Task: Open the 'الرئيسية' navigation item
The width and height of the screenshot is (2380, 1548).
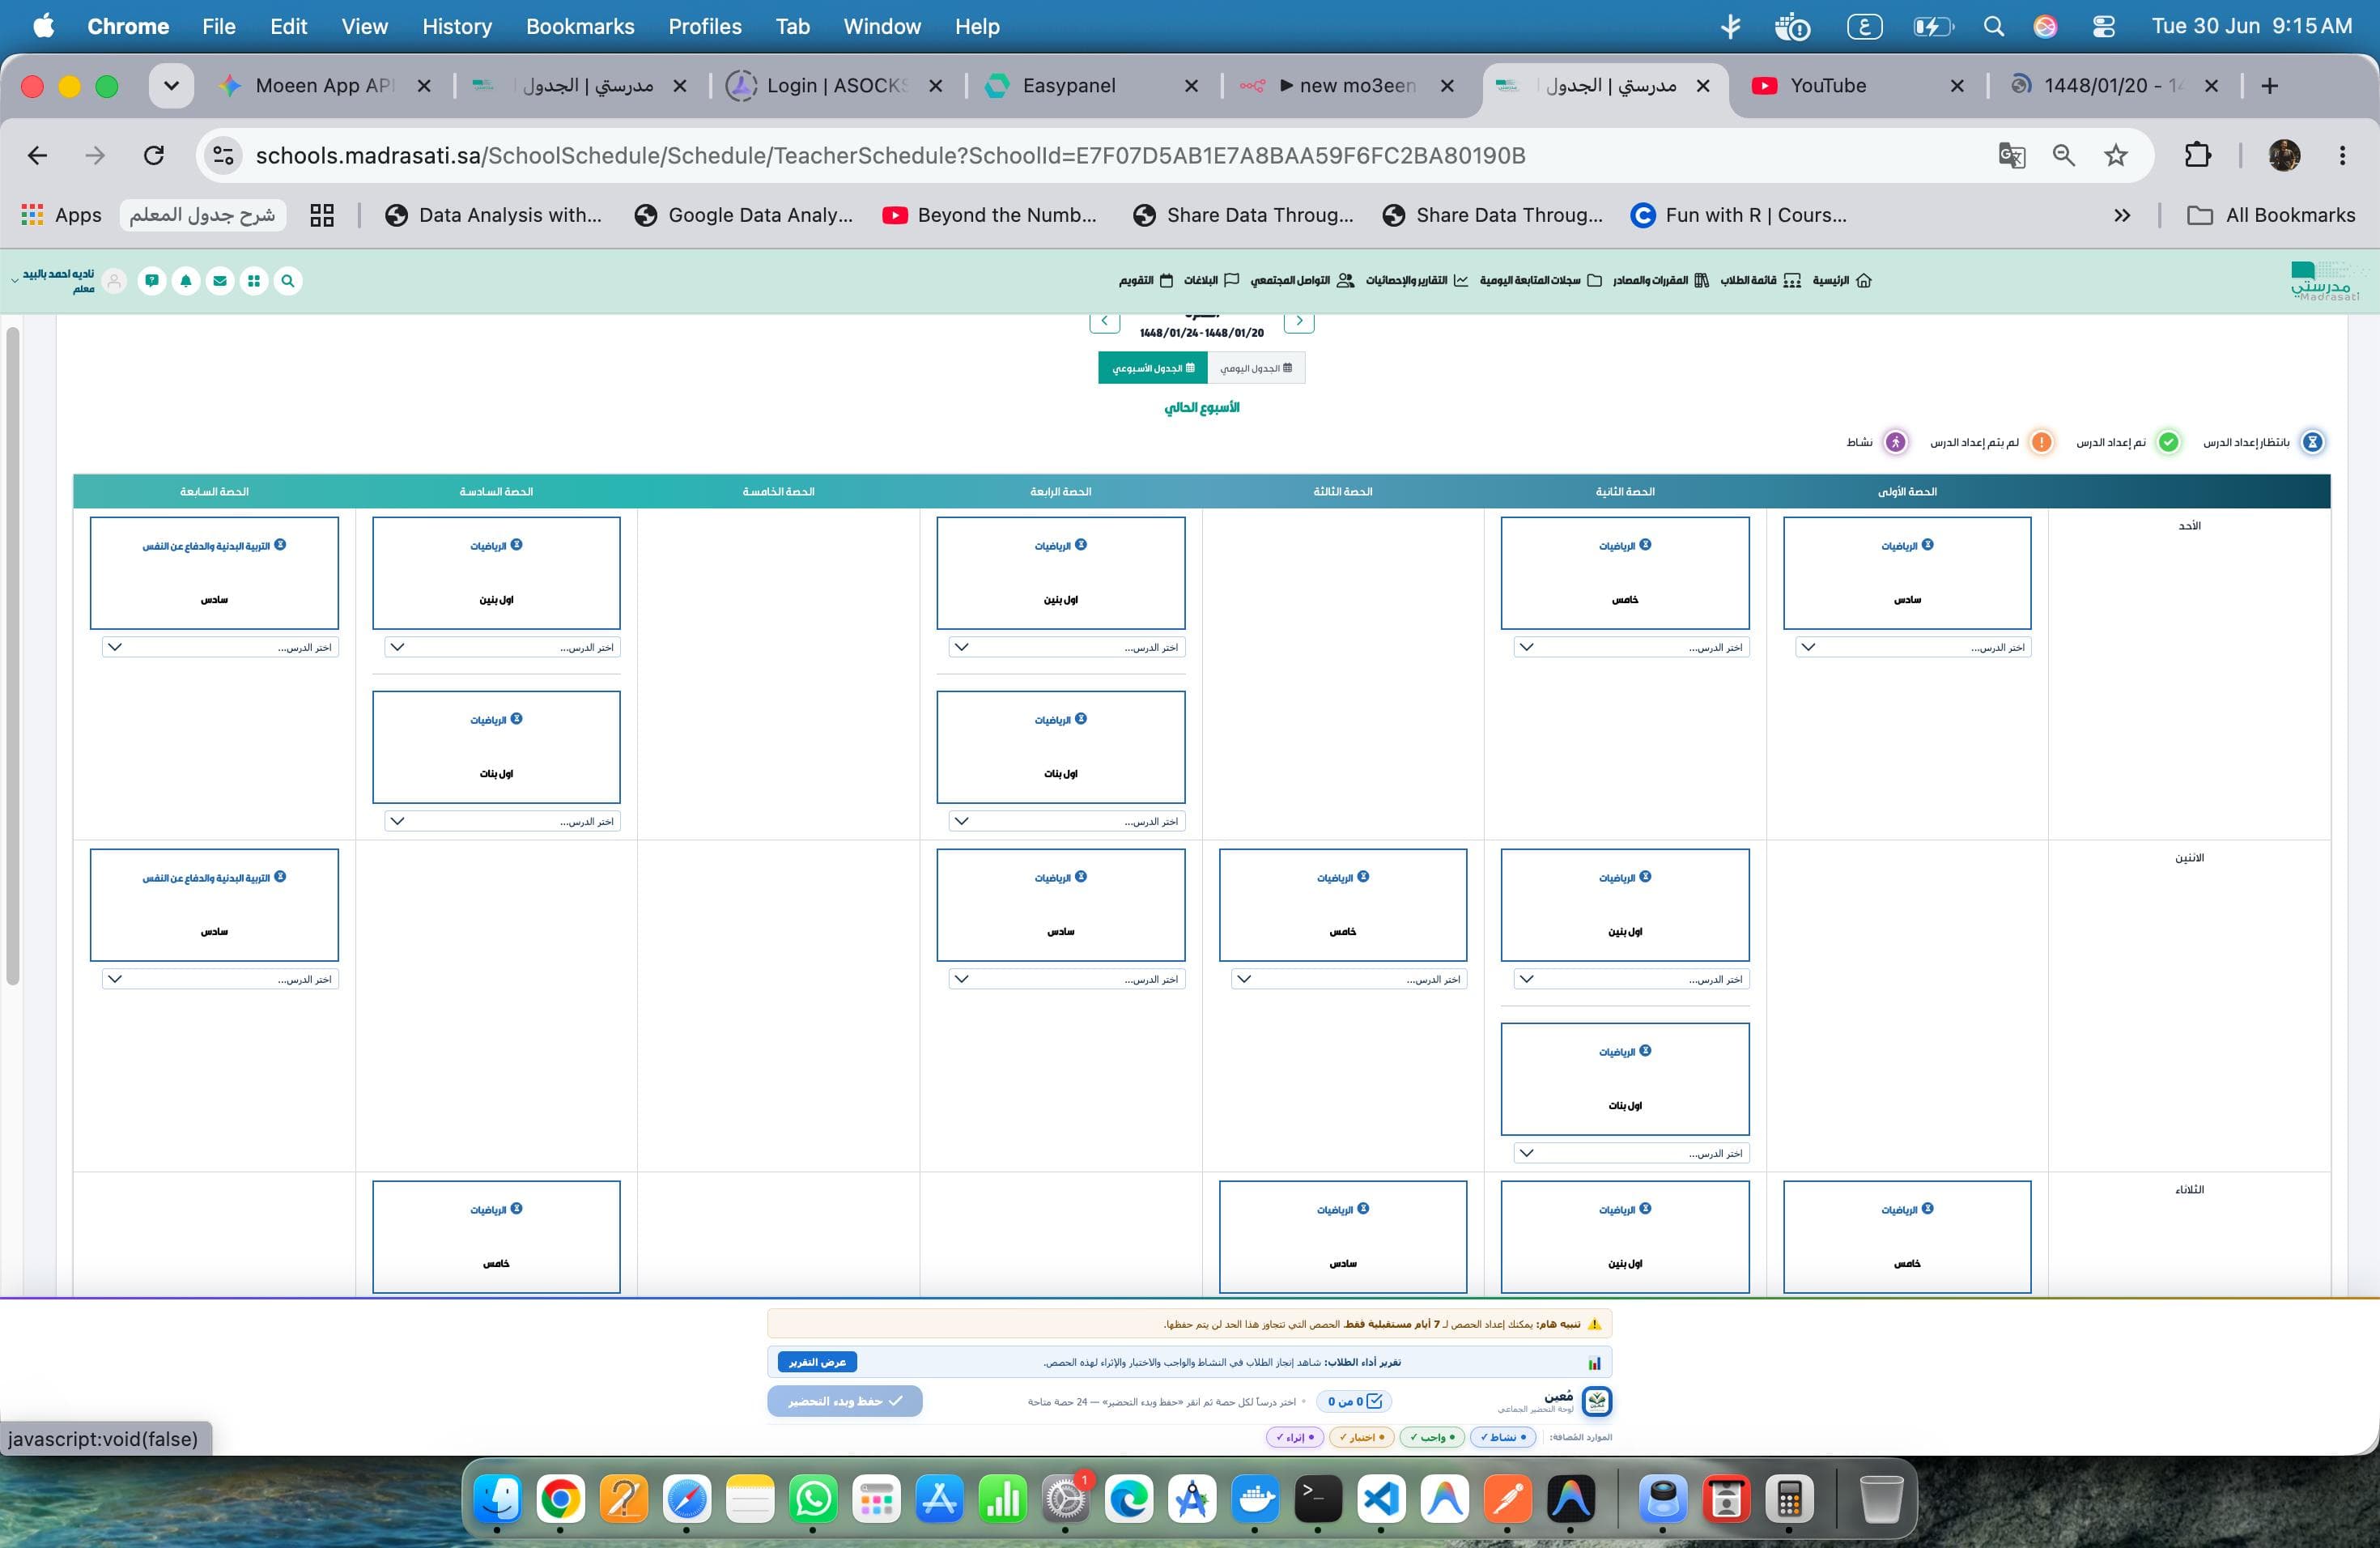Action: pos(1842,281)
